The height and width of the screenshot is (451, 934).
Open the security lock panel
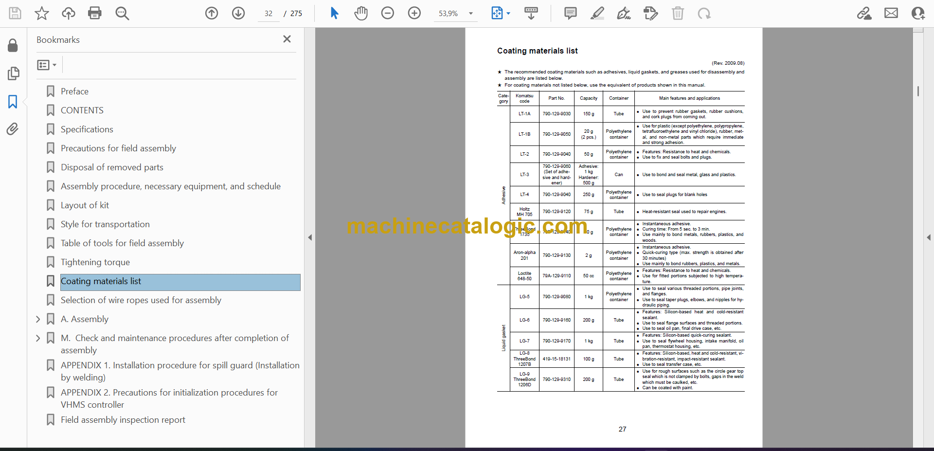13,45
